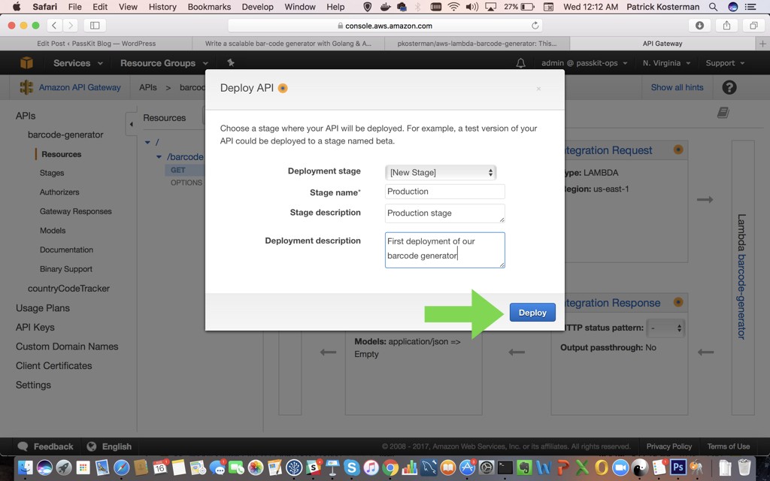This screenshot has width=770, height=481.
Task: Open Usage Plans
Action: tap(43, 308)
